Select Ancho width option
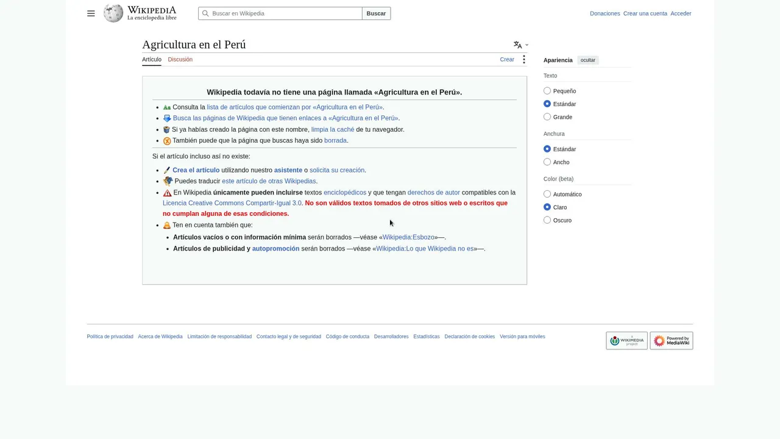Image resolution: width=780 pixels, height=439 pixels. pos(547,162)
